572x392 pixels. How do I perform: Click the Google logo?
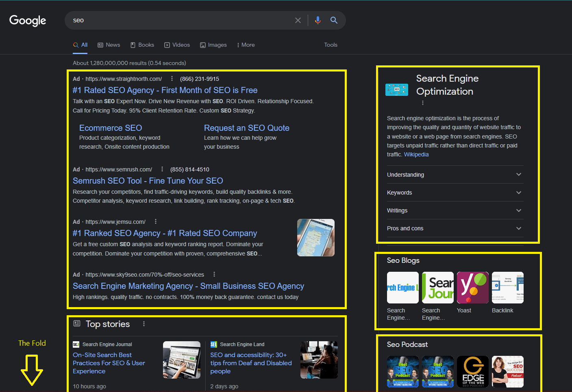pos(28,20)
